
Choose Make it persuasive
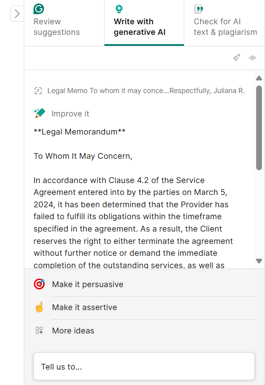[x=87, y=284]
